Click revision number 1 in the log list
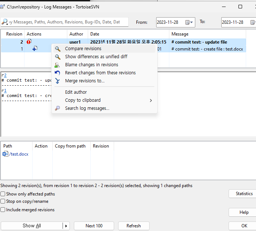Image resolution: width=256 pixels, height=231 pixels. click(22, 49)
